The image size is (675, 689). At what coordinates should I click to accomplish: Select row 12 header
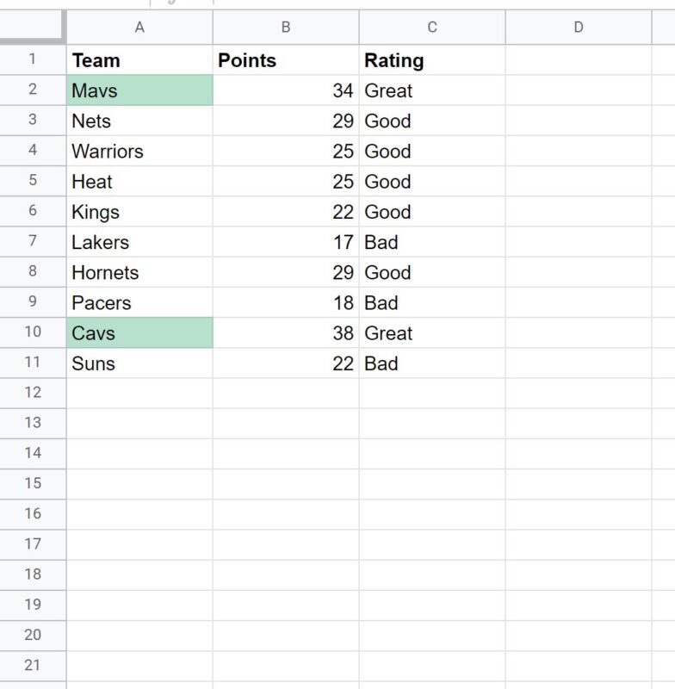[33, 393]
